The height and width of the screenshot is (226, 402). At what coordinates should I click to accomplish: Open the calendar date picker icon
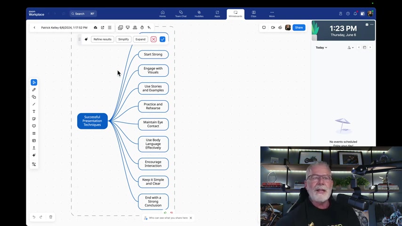click(x=364, y=48)
